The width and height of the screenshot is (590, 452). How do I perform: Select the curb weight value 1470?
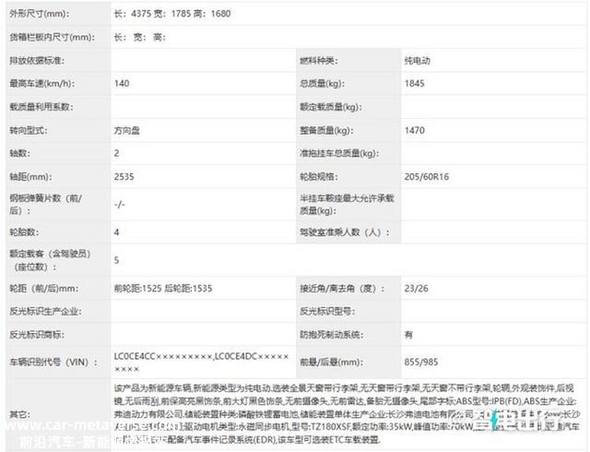[414, 131]
